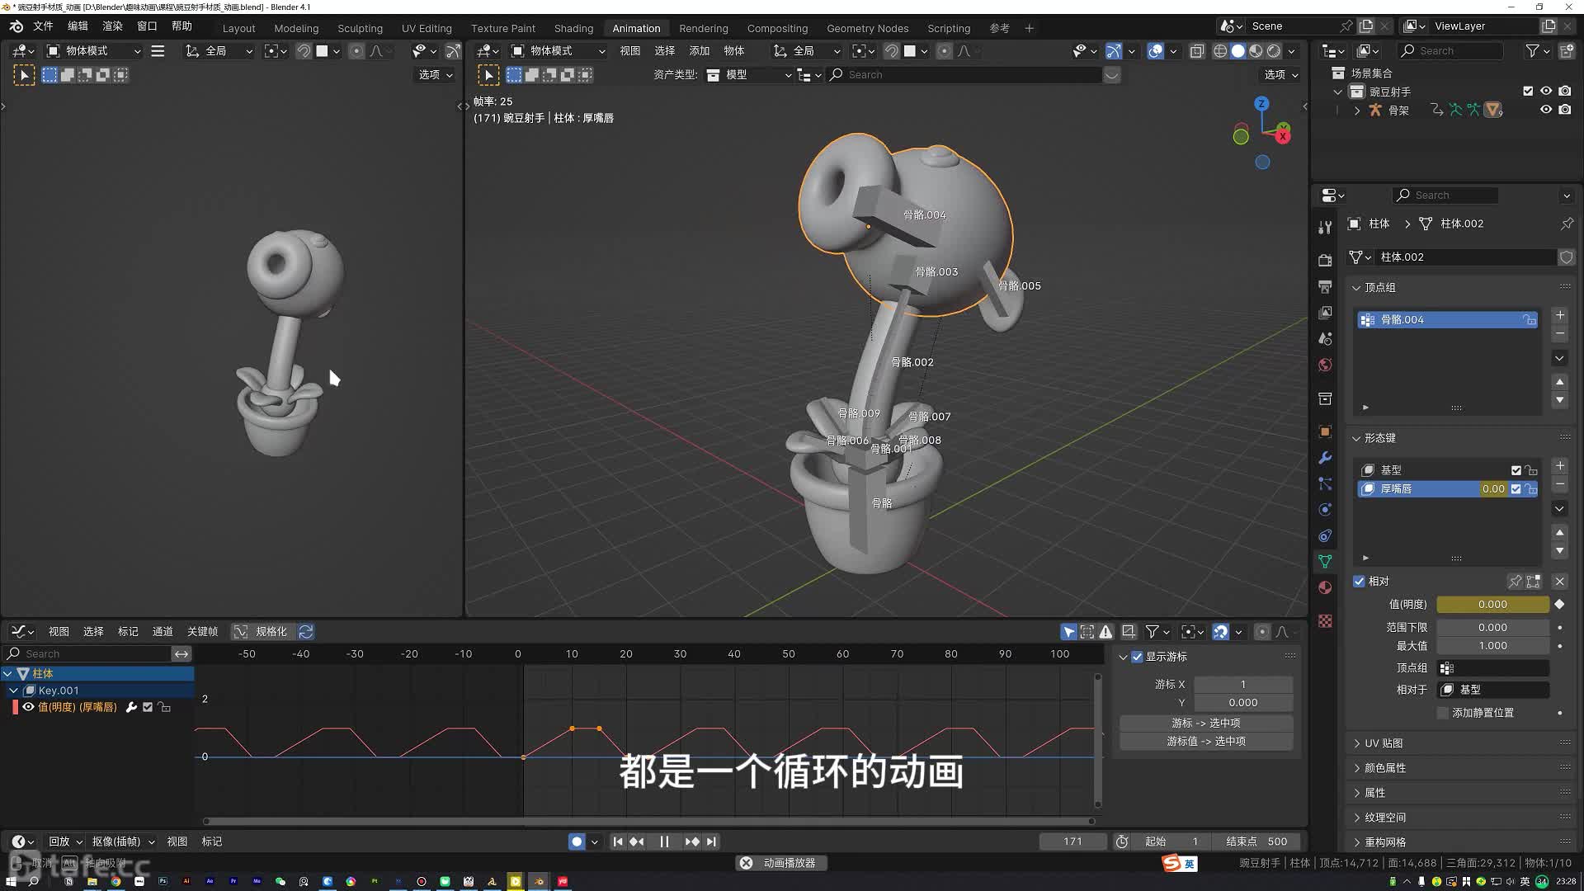Clear all shape keys with X button
1584x891 pixels.
pos(1560,582)
